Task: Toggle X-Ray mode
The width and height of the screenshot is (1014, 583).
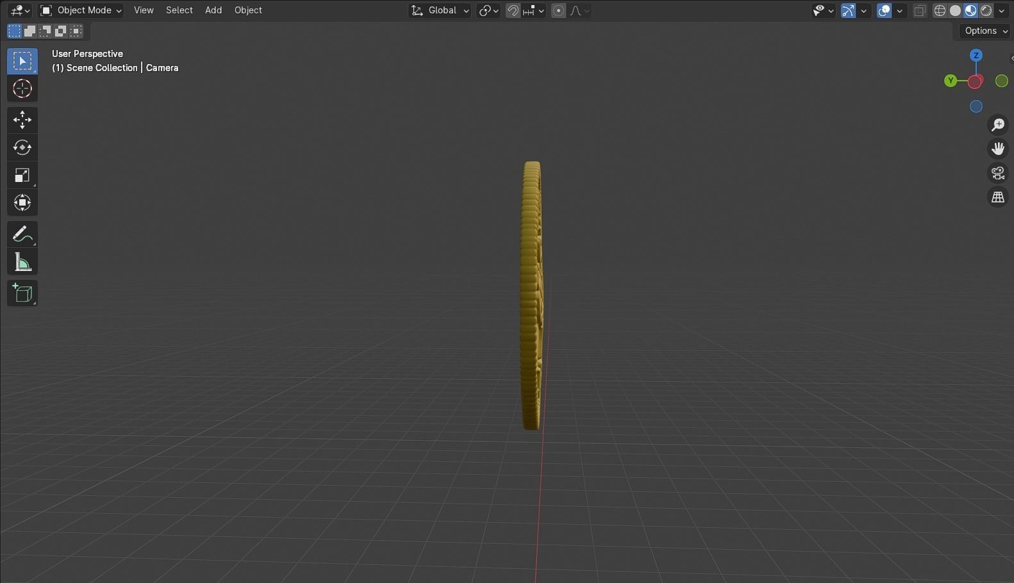Action: (x=920, y=10)
